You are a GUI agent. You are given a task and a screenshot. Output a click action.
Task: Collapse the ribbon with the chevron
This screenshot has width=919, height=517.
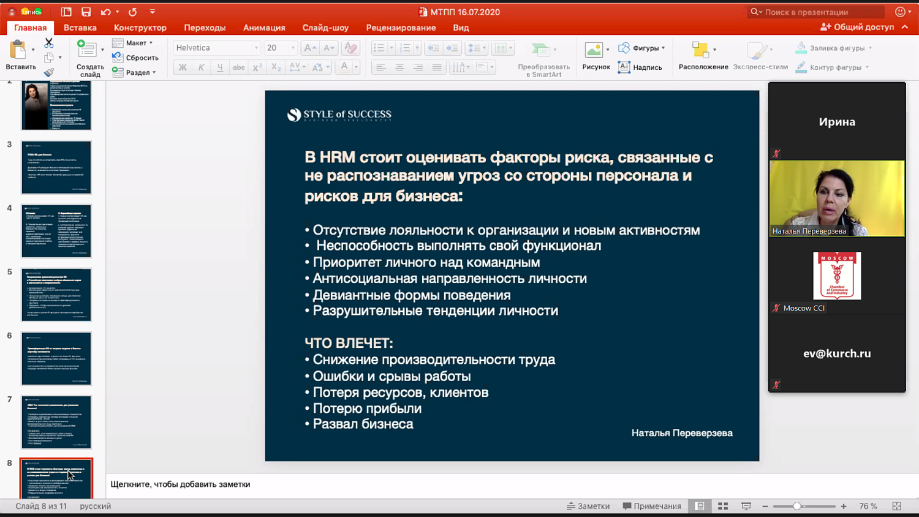pos(905,27)
